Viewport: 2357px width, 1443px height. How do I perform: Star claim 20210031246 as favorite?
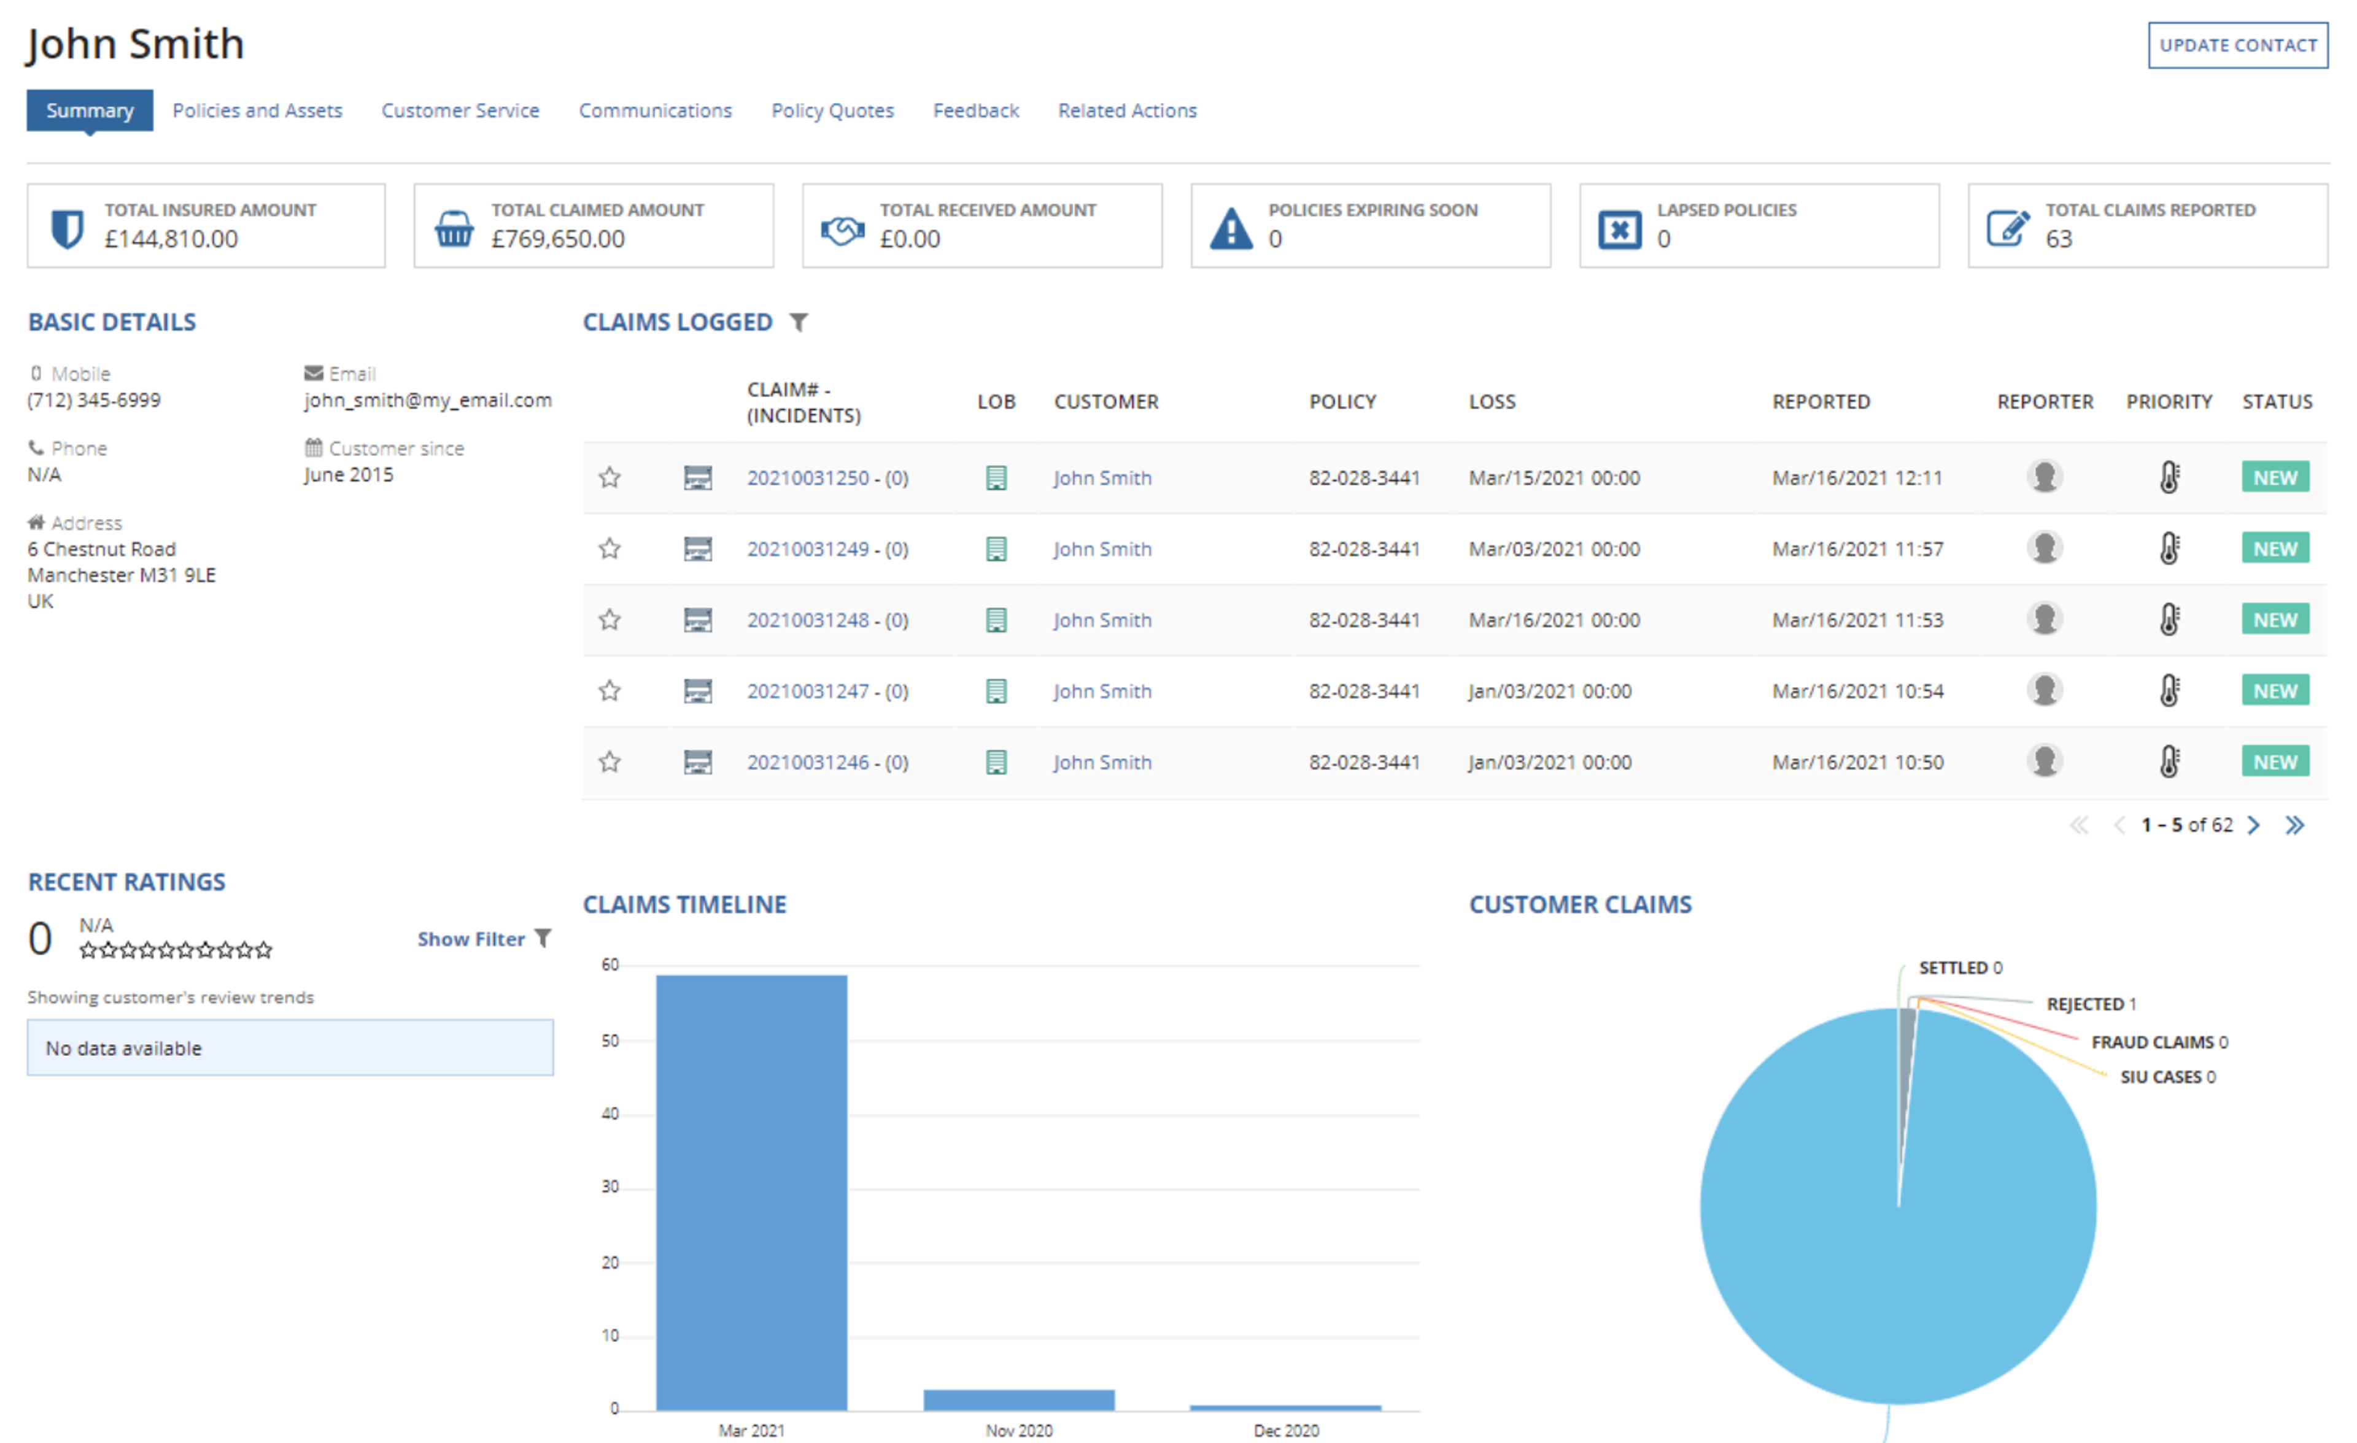pyautogui.click(x=610, y=762)
